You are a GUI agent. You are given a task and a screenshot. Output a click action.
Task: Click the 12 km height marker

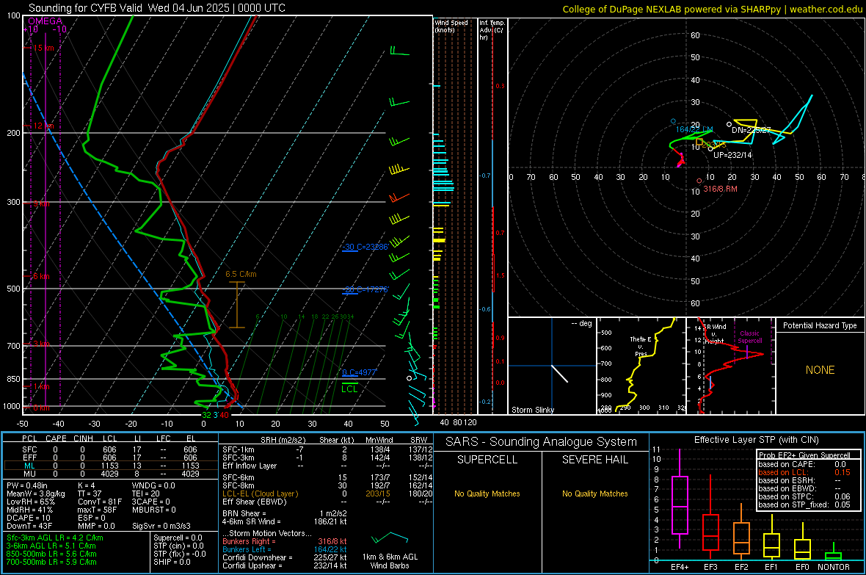(x=43, y=126)
